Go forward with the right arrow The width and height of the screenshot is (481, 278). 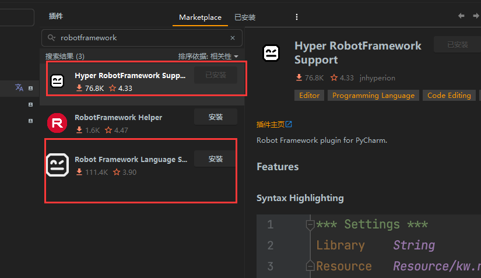(x=476, y=16)
